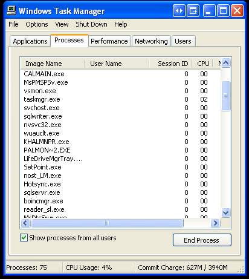Click the Processes: 75 status entry
Viewport: 249px width, 279px height.
pos(27,268)
